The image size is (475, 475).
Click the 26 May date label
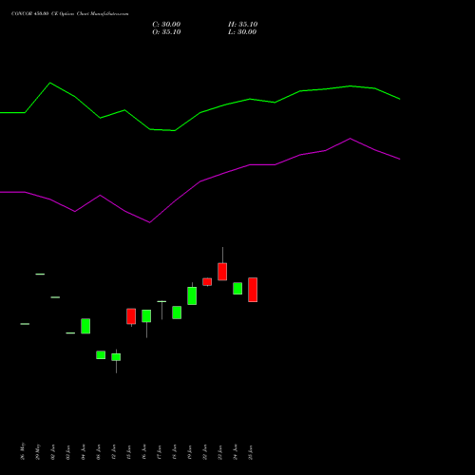(23, 451)
